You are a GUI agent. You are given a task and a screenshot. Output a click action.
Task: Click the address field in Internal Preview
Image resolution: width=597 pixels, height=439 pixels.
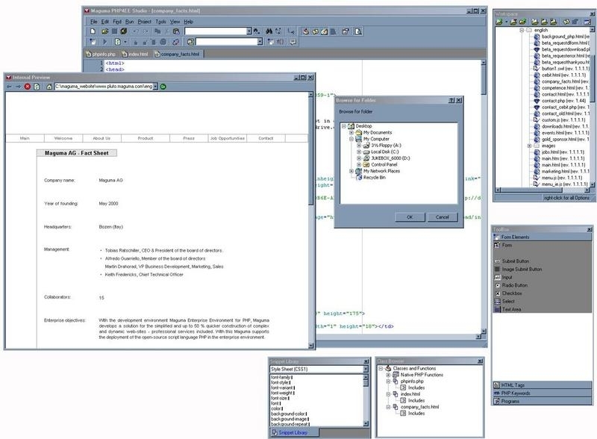(x=104, y=87)
